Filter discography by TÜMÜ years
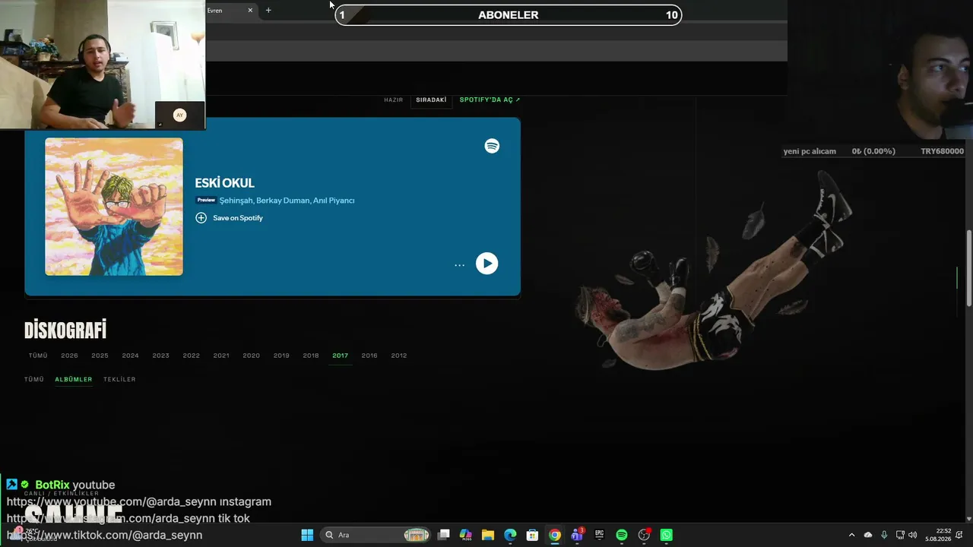This screenshot has height=547, width=973. pos(38,356)
